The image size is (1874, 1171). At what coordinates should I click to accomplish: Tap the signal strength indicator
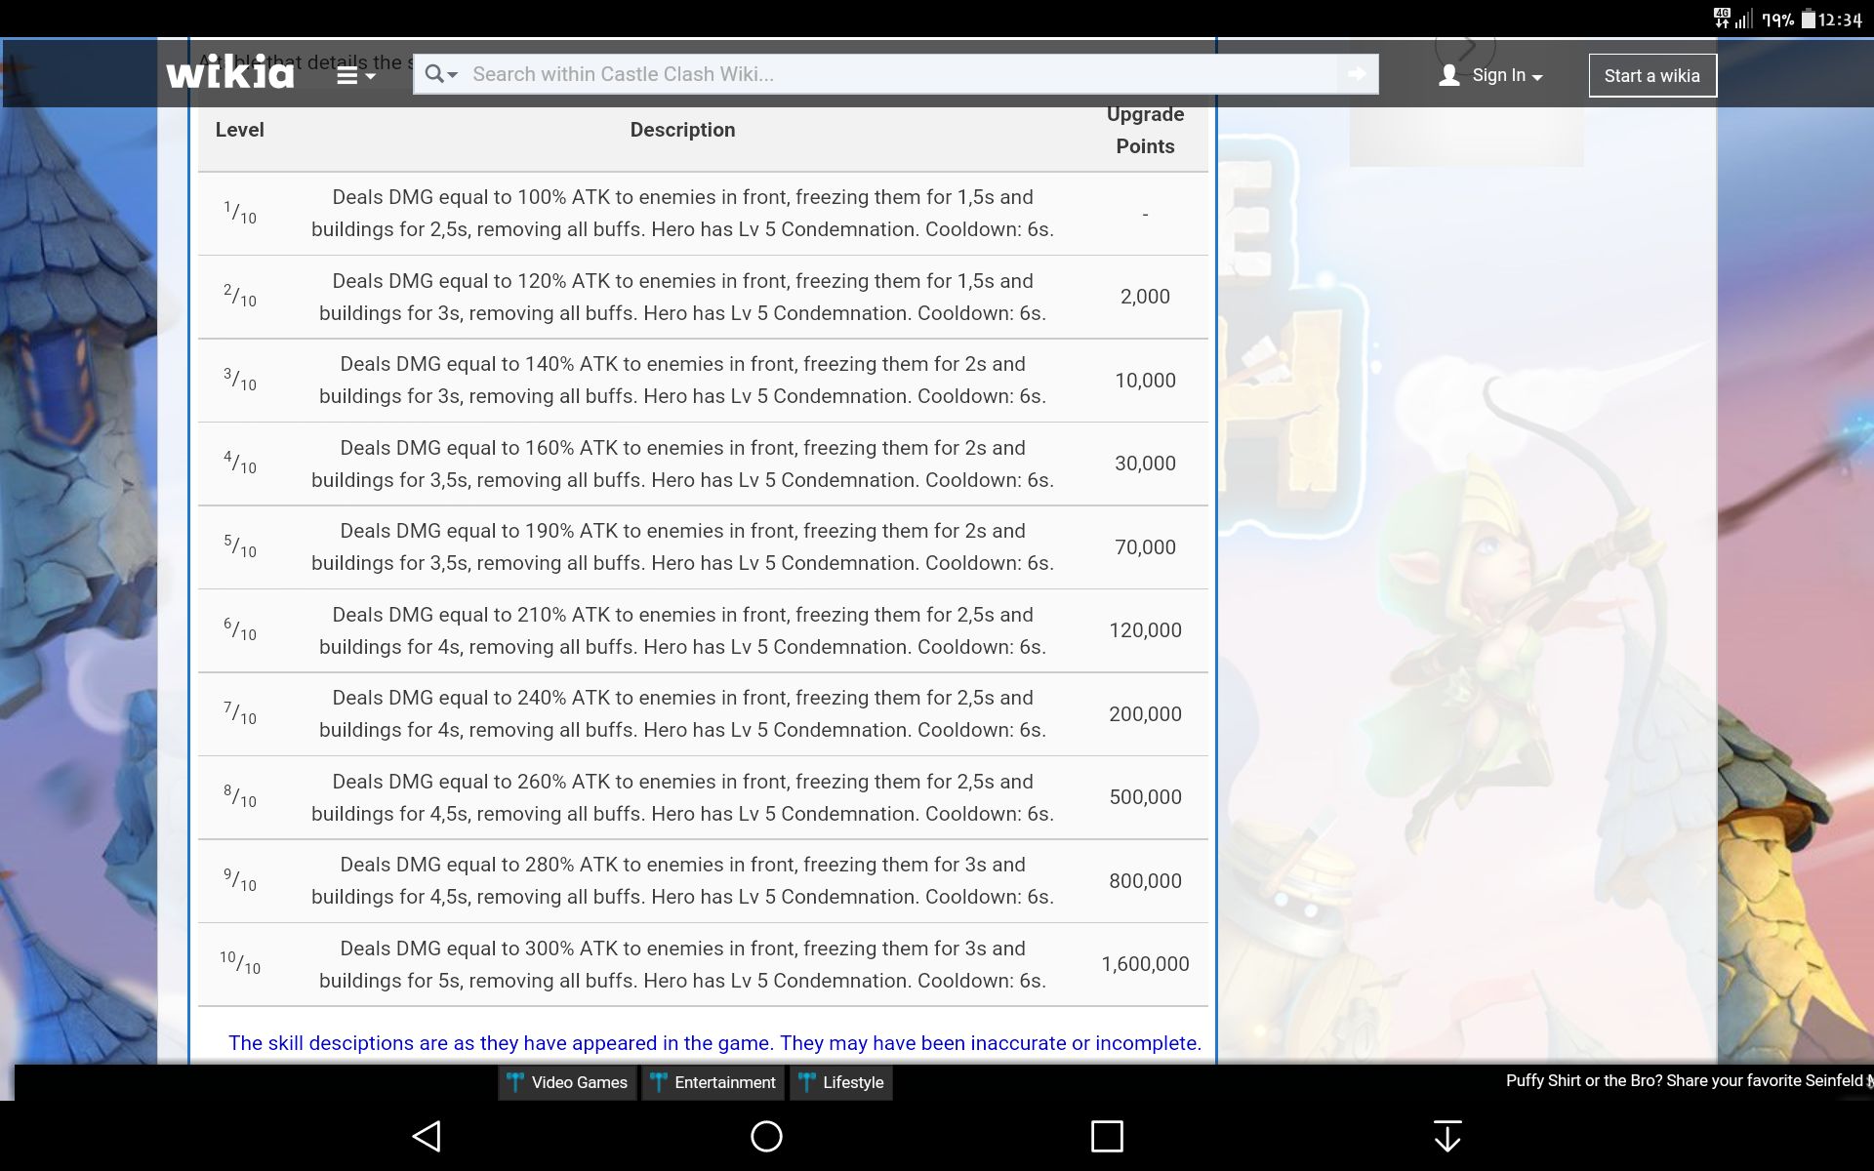tap(1744, 19)
